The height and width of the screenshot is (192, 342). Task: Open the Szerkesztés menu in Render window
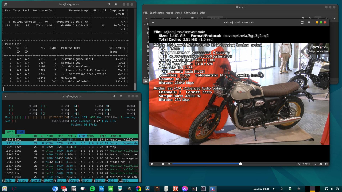(x=157, y=13)
